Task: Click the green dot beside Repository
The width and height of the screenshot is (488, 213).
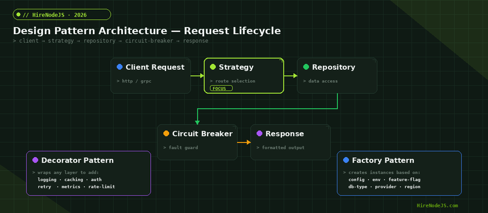Action: point(306,67)
